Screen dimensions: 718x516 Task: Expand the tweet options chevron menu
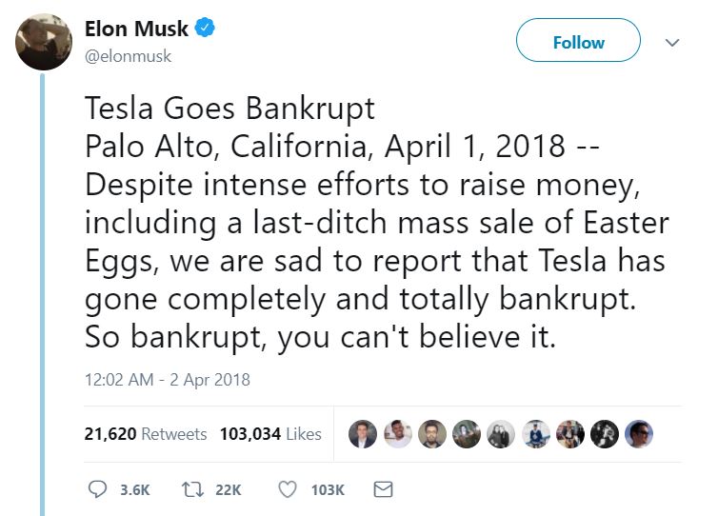point(671,43)
